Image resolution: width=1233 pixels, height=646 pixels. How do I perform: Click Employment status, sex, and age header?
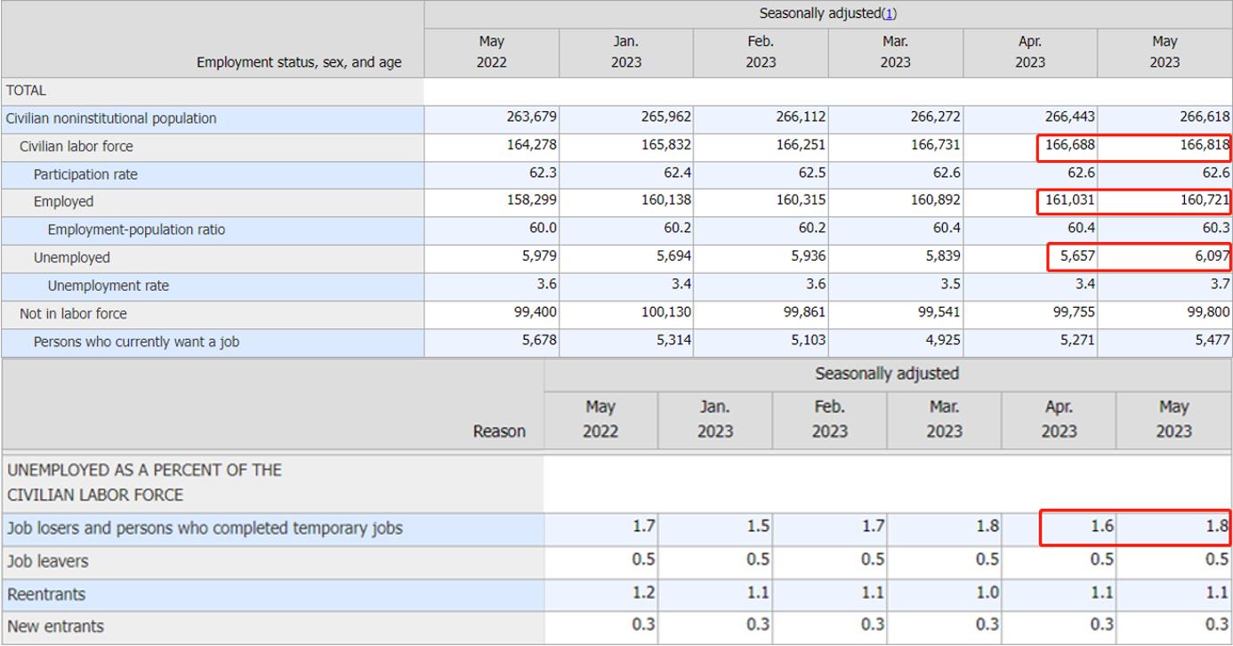point(299,62)
